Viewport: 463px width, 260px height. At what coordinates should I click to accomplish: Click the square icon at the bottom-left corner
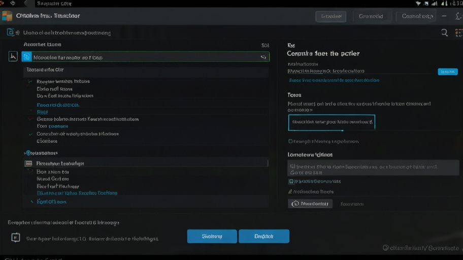click(x=16, y=237)
